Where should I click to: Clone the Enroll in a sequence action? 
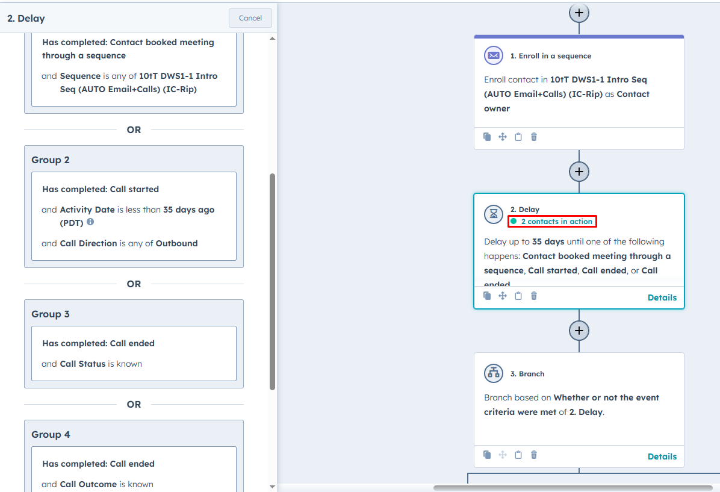point(487,137)
